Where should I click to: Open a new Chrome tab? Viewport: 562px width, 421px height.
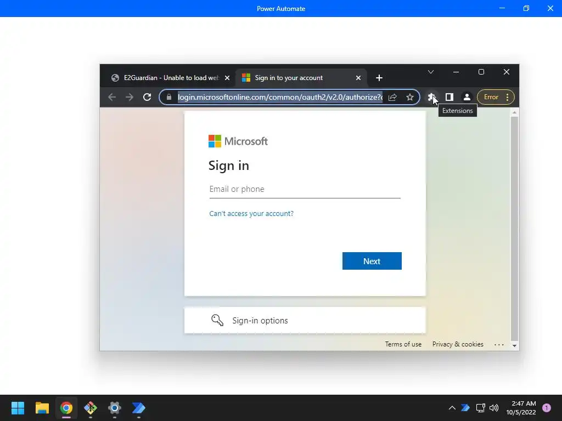[x=379, y=78]
